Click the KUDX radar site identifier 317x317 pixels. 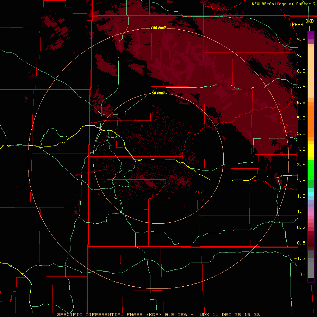[x=203, y=315]
